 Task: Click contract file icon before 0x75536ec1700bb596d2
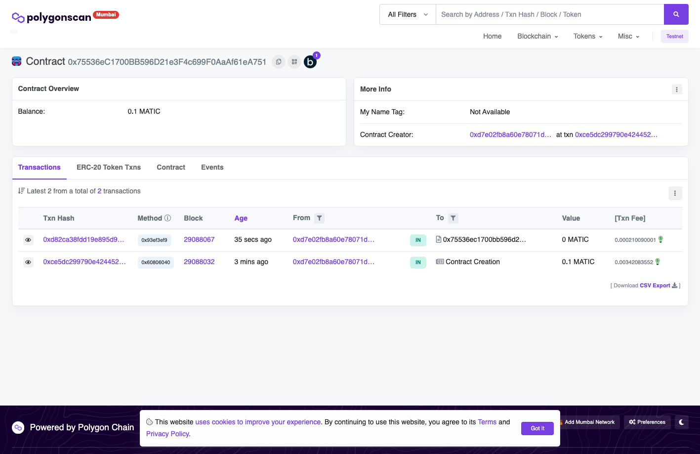pyautogui.click(x=439, y=239)
